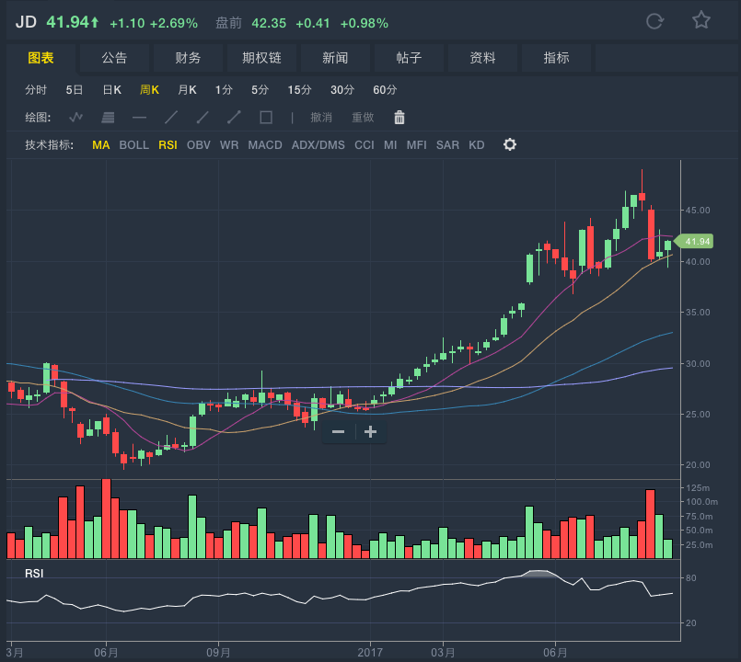Open indicator settings gear icon

(509, 144)
